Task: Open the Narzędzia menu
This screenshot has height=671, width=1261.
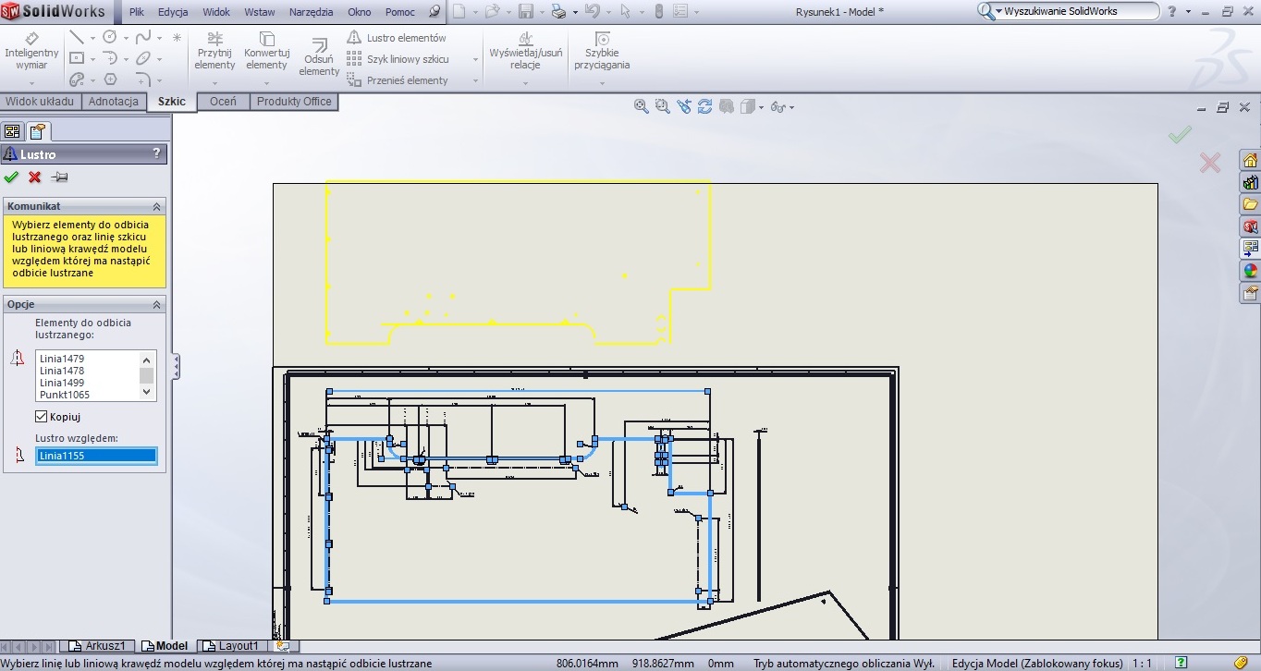Action: pos(312,12)
